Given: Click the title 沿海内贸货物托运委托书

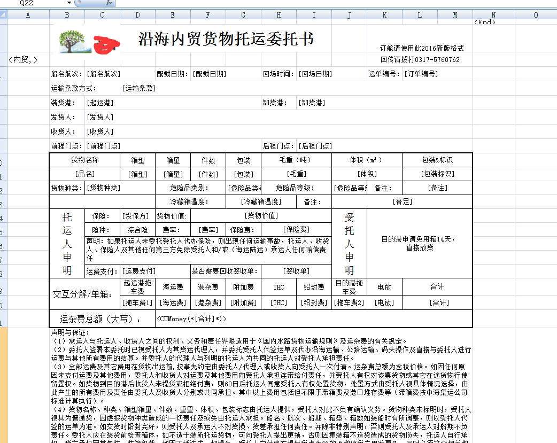Looking at the screenshot, I should pyautogui.click(x=226, y=39).
